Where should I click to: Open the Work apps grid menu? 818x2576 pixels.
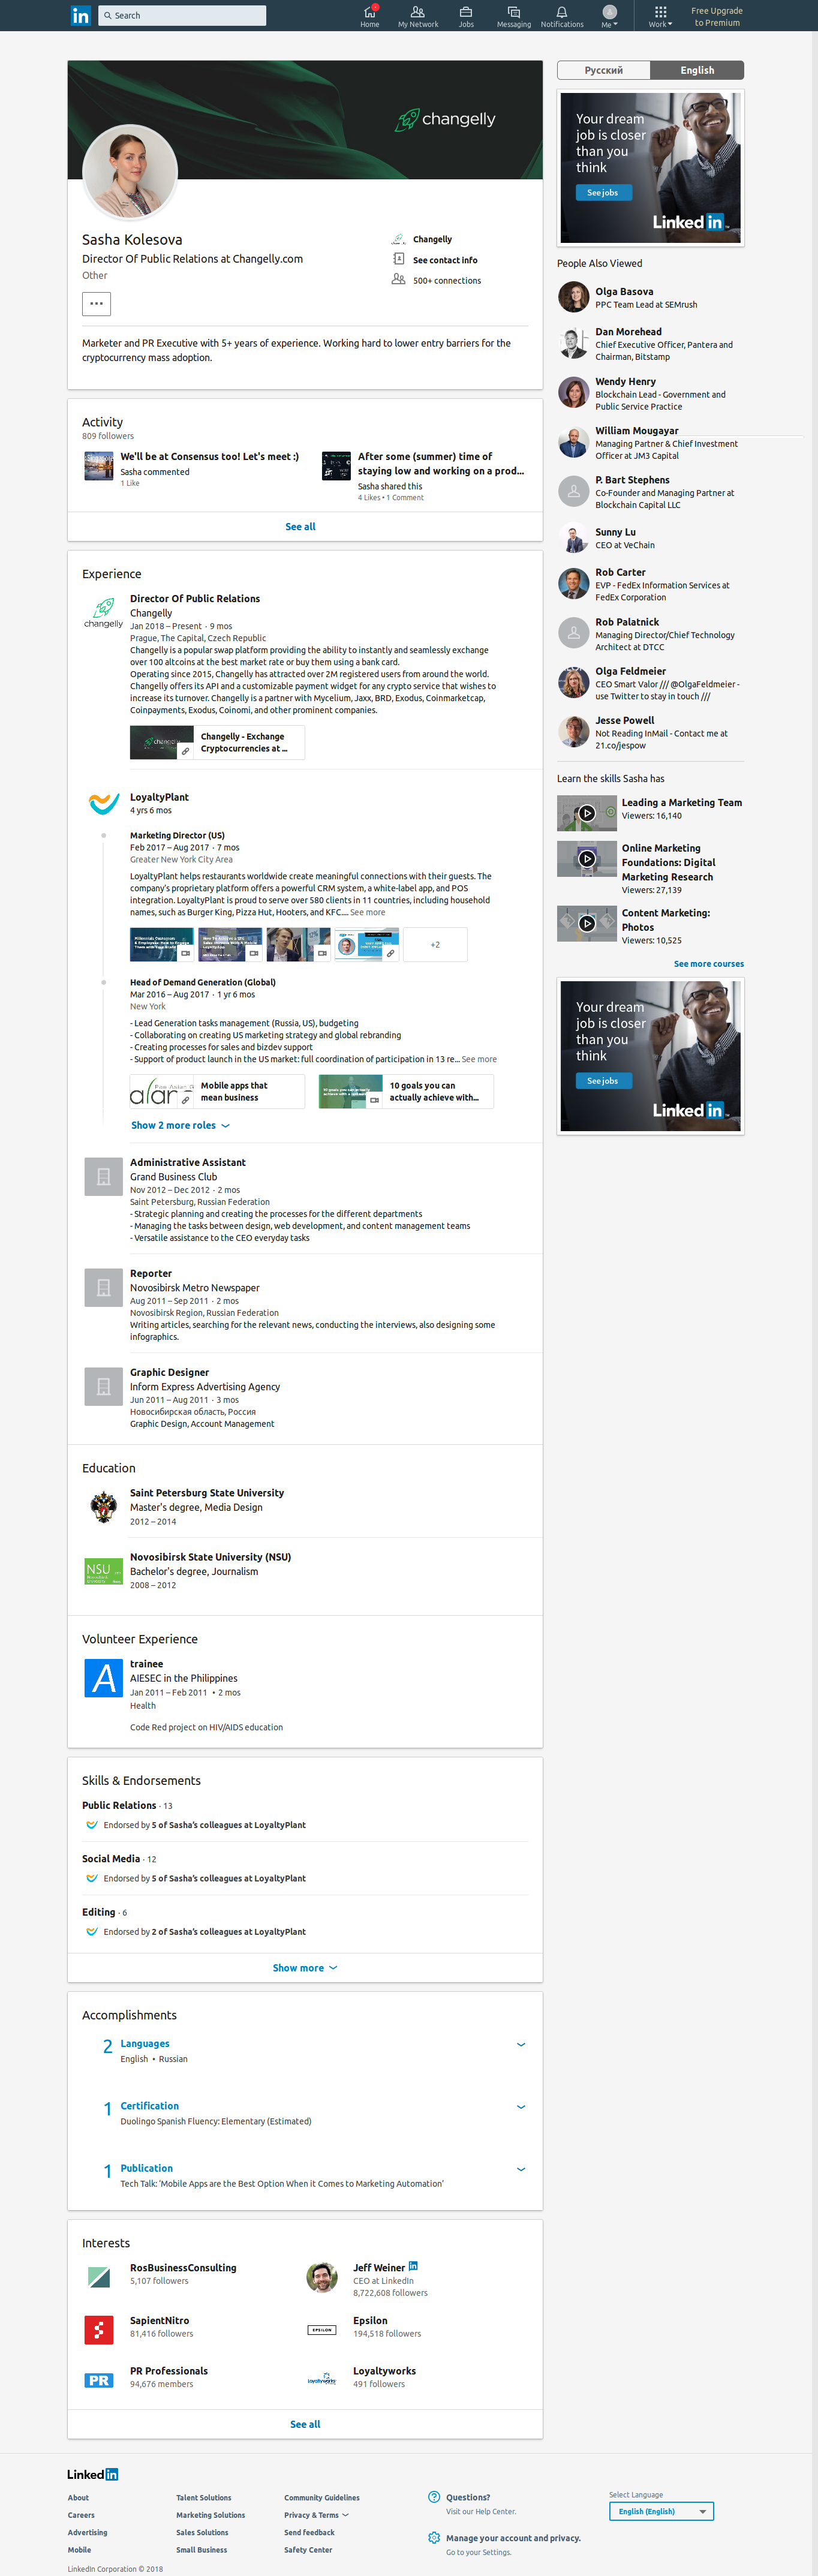660,16
